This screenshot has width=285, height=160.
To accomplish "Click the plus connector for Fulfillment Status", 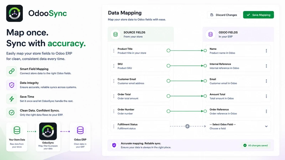I will click(x=187, y=126).
